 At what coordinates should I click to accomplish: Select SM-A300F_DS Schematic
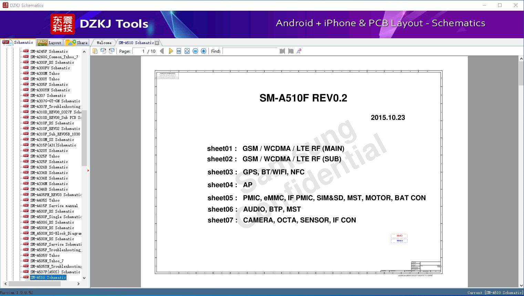52,62
